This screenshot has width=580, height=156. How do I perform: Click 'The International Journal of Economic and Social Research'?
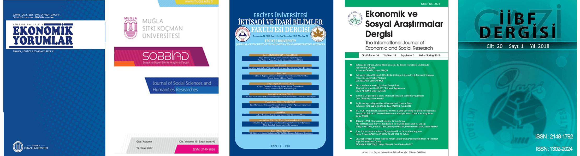pos(399,45)
